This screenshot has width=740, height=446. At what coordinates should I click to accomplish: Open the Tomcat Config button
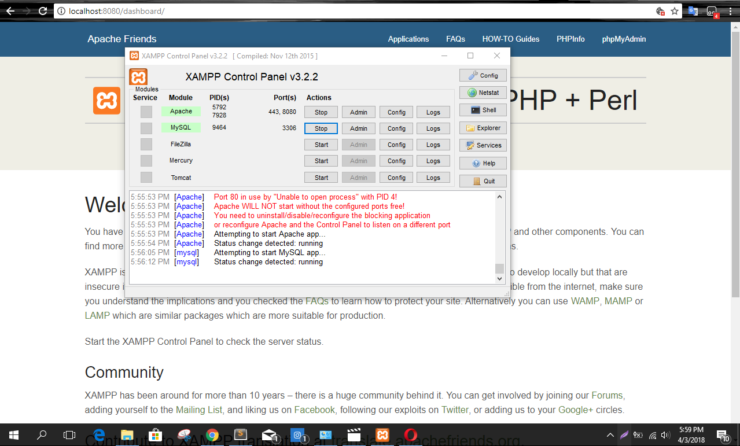(x=396, y=178)
